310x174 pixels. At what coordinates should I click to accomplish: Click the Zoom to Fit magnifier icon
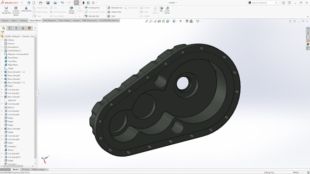(x=146, y=21)
